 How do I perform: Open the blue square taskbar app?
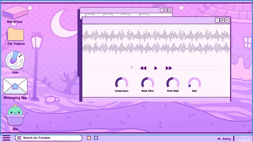(96, 138)
